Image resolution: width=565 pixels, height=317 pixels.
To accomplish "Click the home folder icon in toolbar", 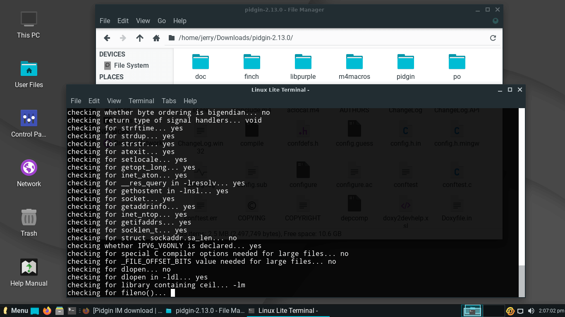I will click(156, 38).
